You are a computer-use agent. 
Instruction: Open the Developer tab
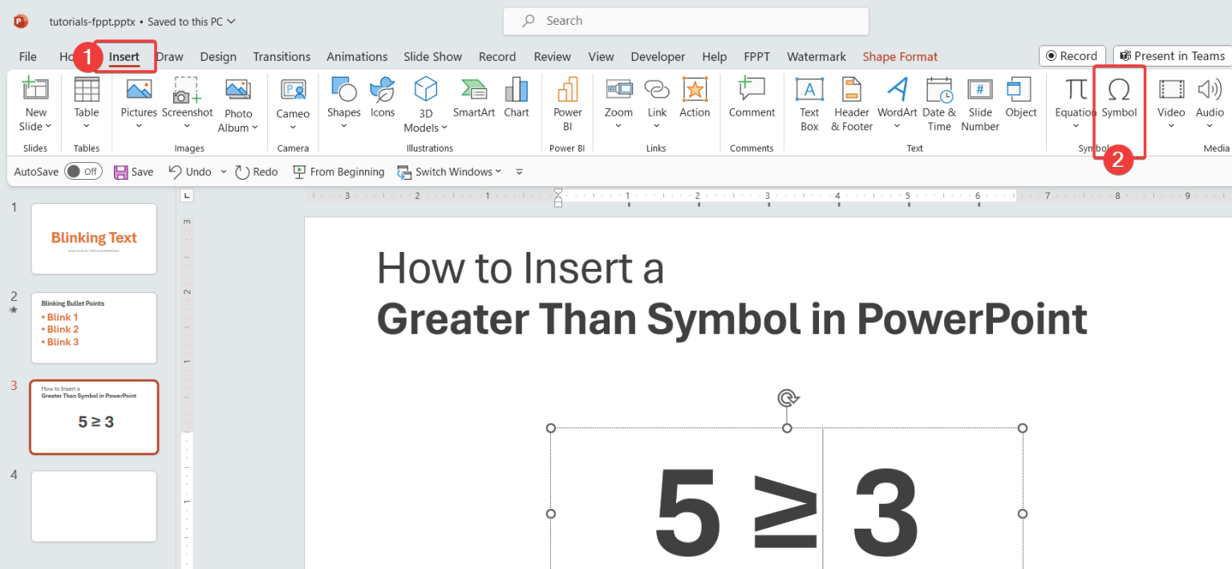(657, 56)
